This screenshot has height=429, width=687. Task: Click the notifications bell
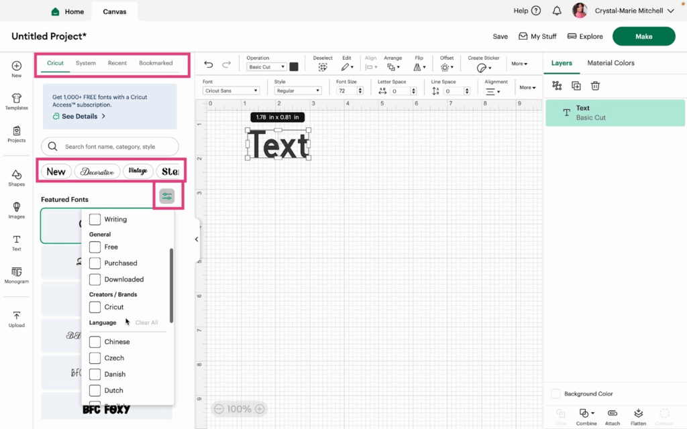[557, 11]
